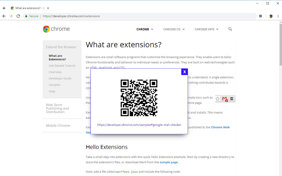The image size is (282, 176).
Task: Click the 'Hello Extensions' heading
Action: [x=107, y=147]
